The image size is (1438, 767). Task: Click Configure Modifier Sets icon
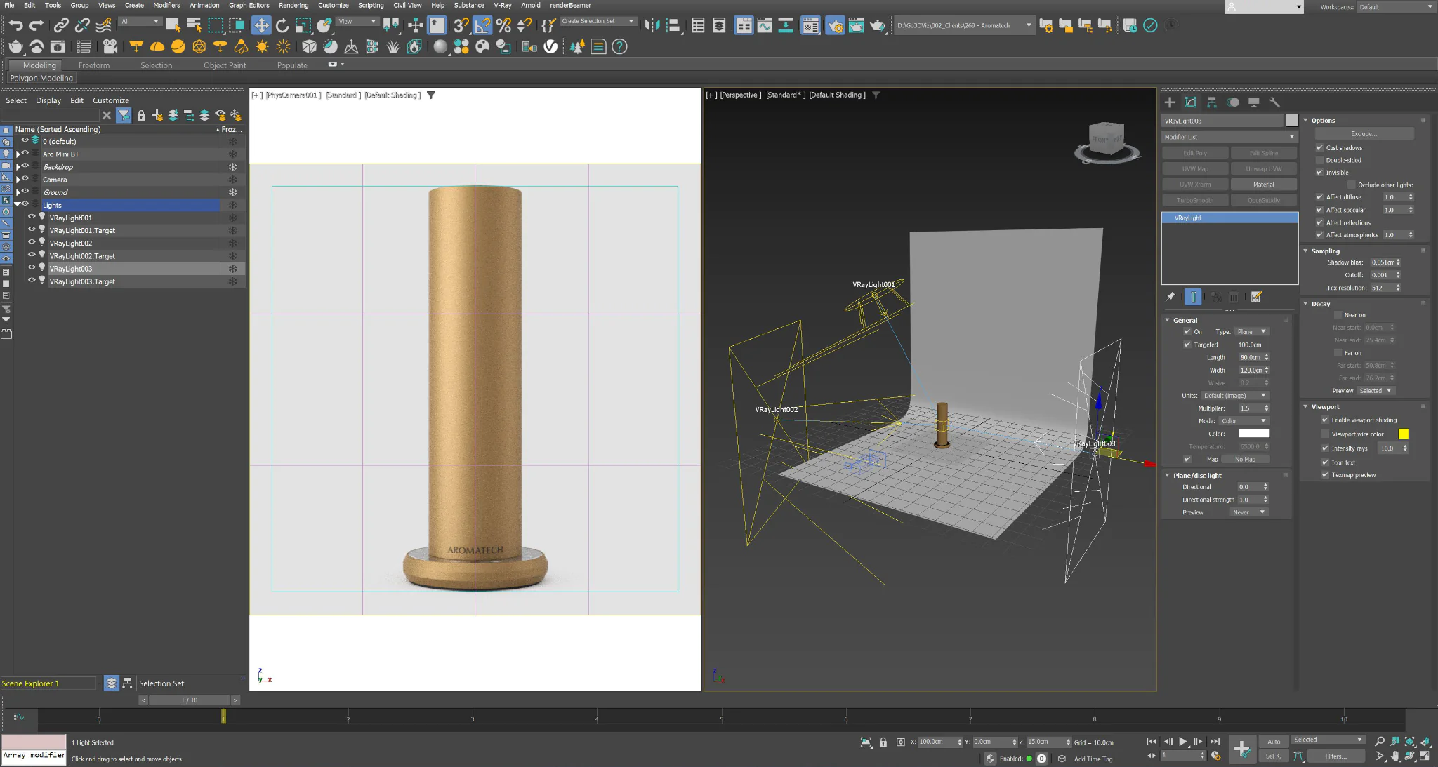1256,297
